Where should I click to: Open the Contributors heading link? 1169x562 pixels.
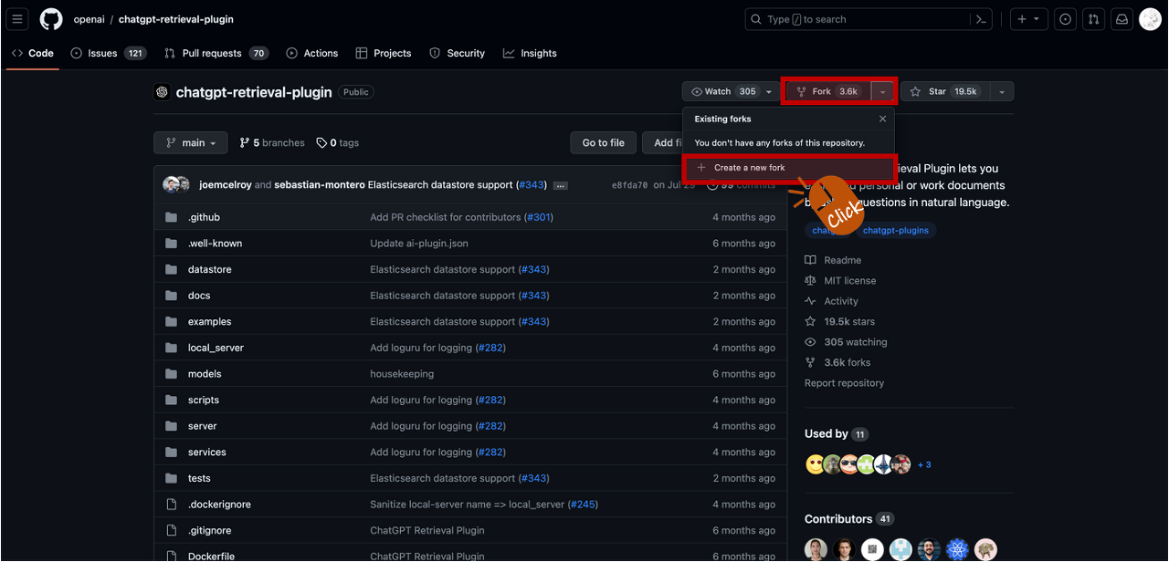pos(849,519)
